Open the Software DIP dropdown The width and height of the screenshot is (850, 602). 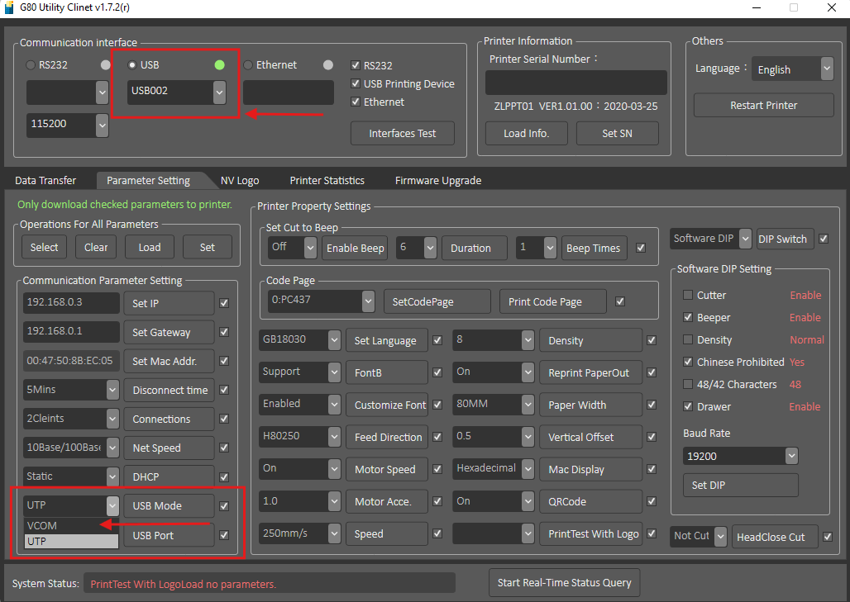746,238
